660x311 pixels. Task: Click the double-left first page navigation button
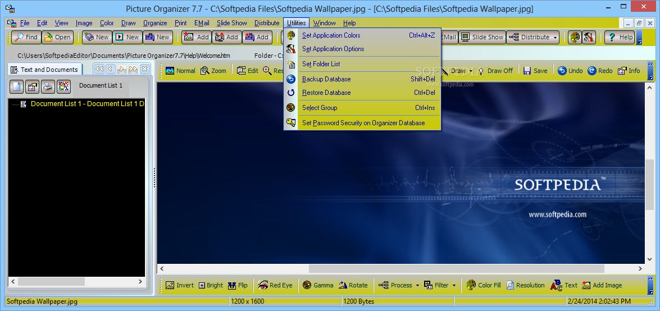99,69
